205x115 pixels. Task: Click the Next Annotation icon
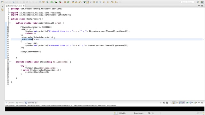[104, 2]
